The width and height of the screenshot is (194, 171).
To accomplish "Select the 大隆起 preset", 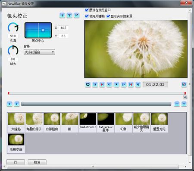I will 16,123.
